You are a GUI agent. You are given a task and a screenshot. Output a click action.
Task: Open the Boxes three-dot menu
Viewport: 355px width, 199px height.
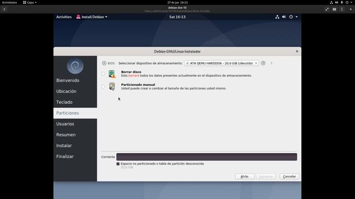coord(342,9)
